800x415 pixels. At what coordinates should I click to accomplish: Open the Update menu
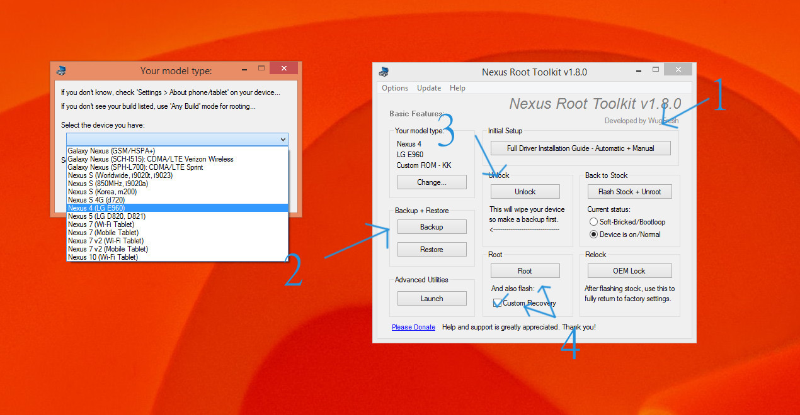[x=429, y=88]
